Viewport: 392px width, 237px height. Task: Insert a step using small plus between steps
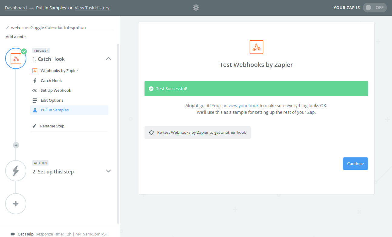(16, 145)
